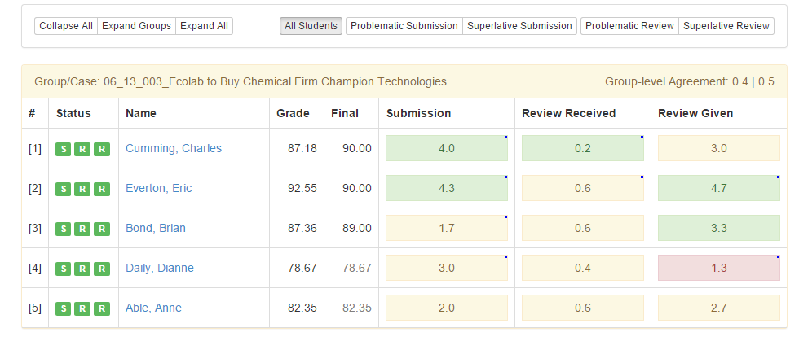Filter by Problematic Submission
This screenshot has width=799, height=341.
(x=404, y=26)
